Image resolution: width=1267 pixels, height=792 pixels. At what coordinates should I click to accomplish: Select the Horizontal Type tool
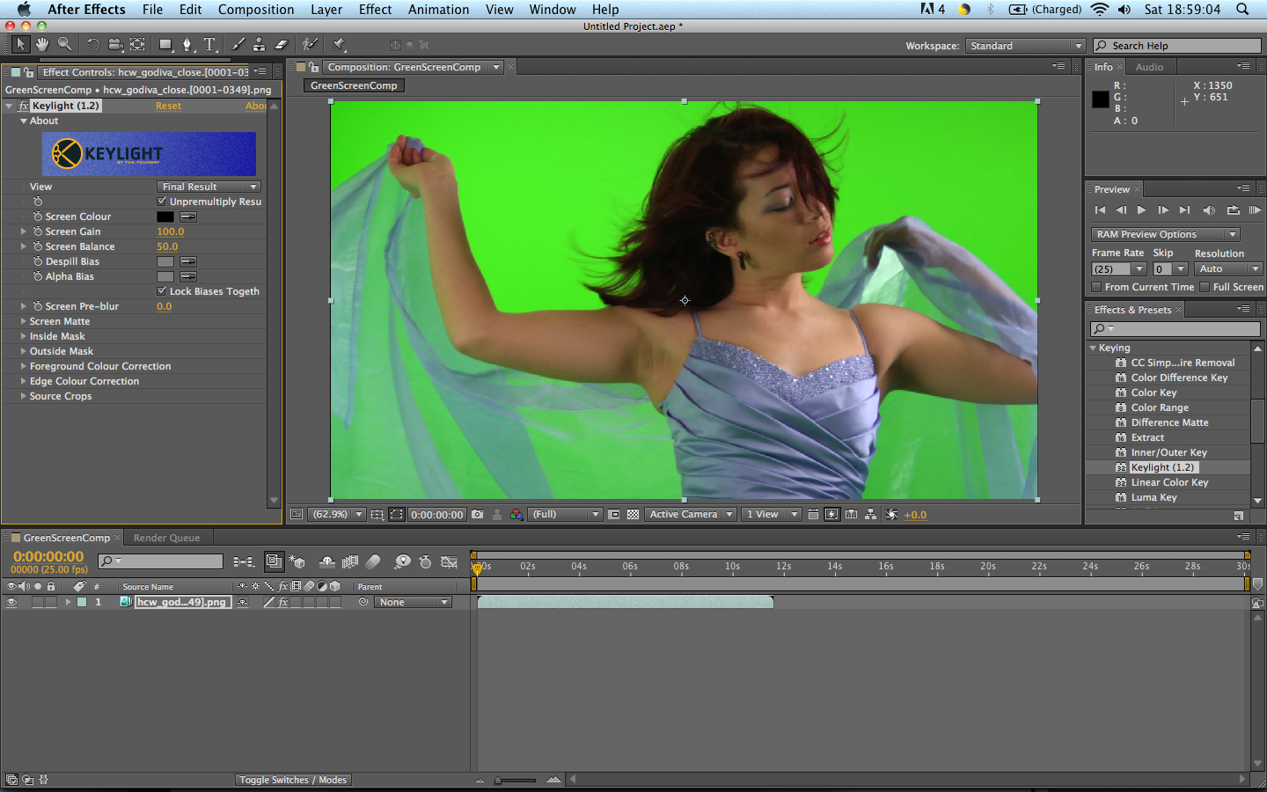208,44
